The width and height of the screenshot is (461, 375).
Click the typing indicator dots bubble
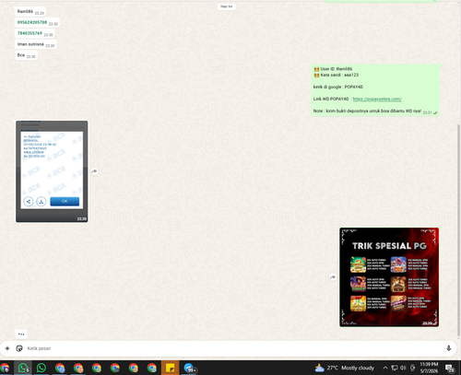tap(21, 334)
